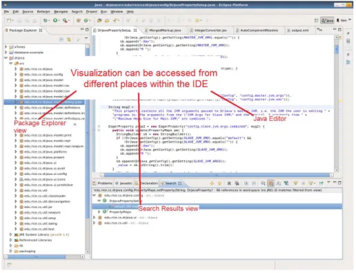Click the New Java Class icon

pos(86,21)
